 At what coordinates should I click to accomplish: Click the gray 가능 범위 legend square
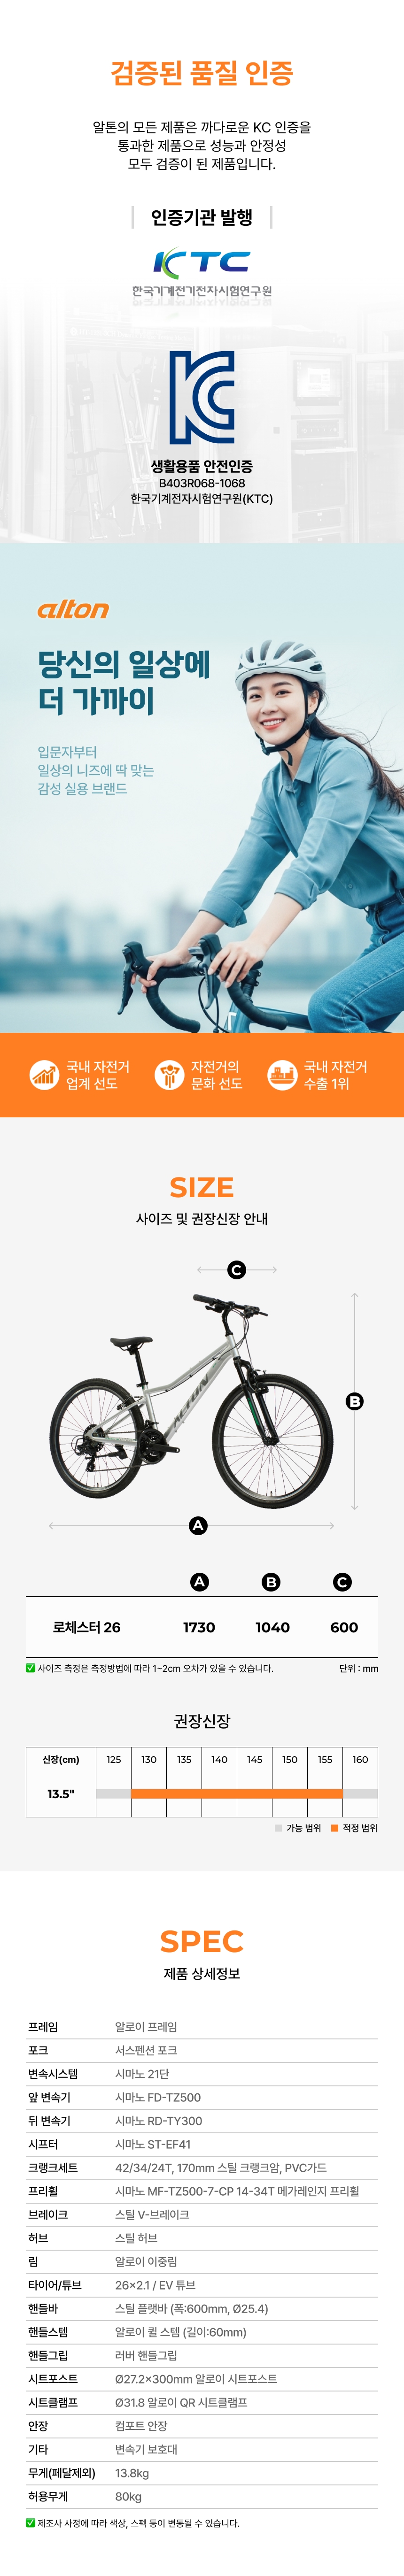click(x=278, y=1827)
